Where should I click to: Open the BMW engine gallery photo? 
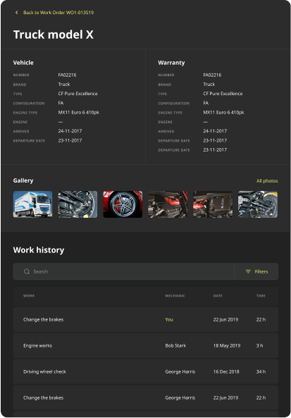tap(213, 204)
